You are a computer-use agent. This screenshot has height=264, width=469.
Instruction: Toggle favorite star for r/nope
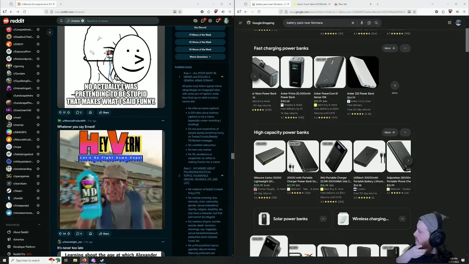pyautogui.click(x=38, y=147)
